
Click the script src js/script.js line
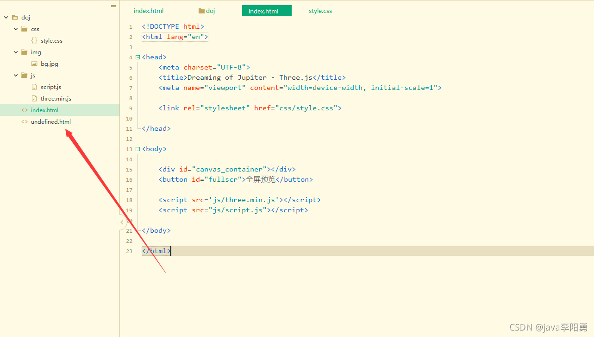233,210
